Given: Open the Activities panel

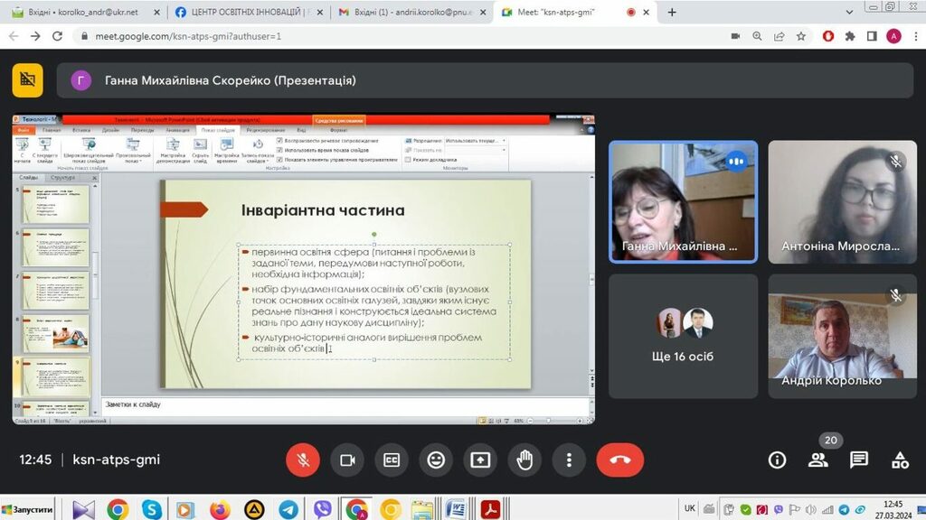Looking at the screenshot, I should [900, 460].
